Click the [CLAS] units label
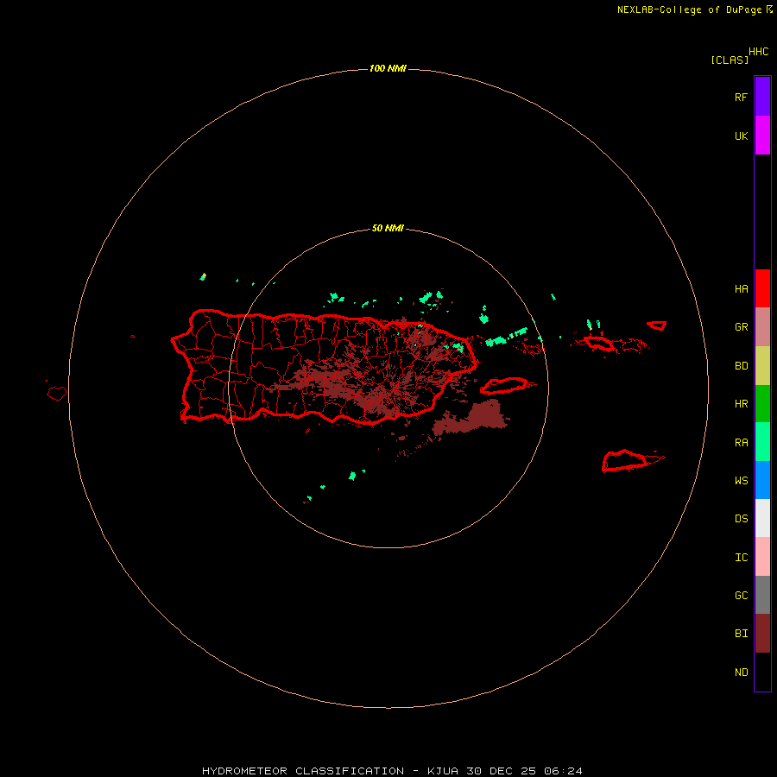777x777 pixels. coord(730,60)
